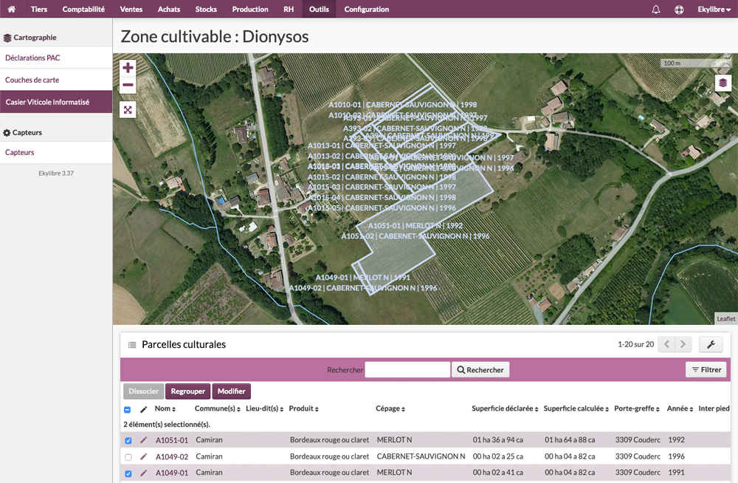This screenshot has height=483, width=738.
Task: Toggle fullscreen map view
Action: (x=128, y=110)
